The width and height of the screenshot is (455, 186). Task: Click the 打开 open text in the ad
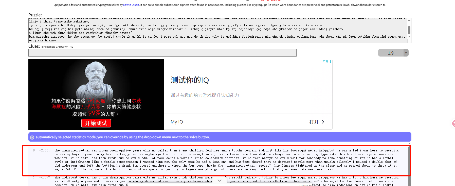coord(314,122)
